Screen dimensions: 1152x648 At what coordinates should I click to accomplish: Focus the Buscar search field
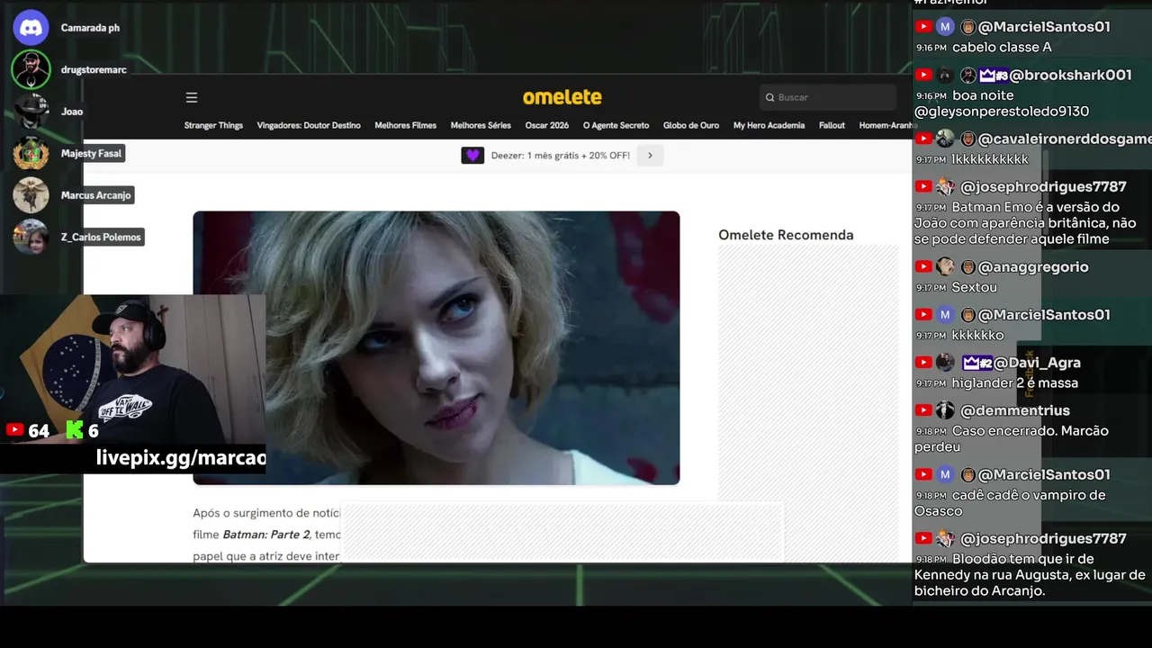pos(828,97)
